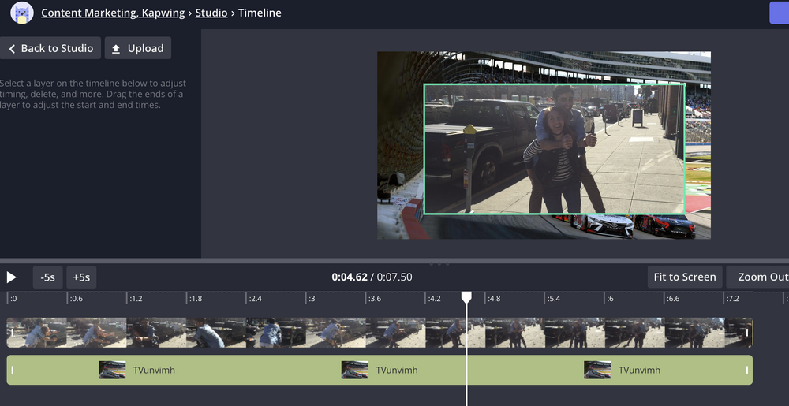
Task: Click the Upload button
Action: coord(138,48)
